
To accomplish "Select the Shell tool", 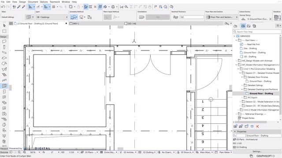I will (4, 69).
